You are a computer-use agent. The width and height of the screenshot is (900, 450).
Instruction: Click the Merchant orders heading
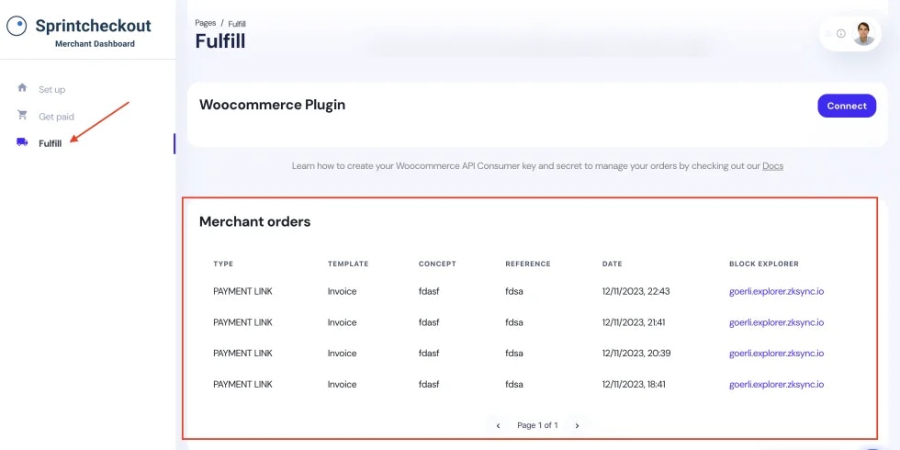point(255,221)
